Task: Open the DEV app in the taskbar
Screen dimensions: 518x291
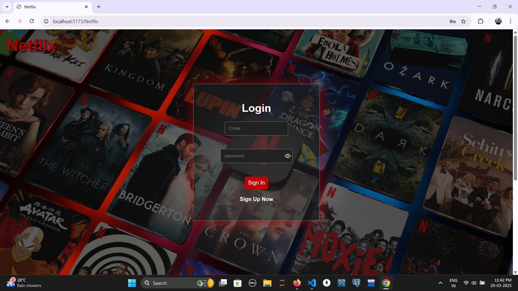Action: pyautogui.click(x=371, y=283)
